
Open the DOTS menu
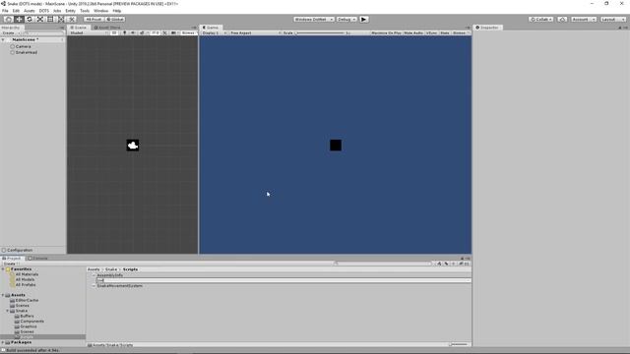pos(44,11)
